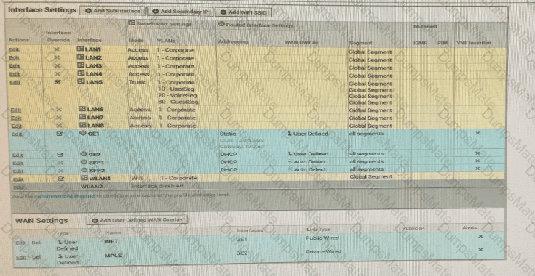Open the recommended method link
Viewport: 535px width, 276px height.
(64, 196)
